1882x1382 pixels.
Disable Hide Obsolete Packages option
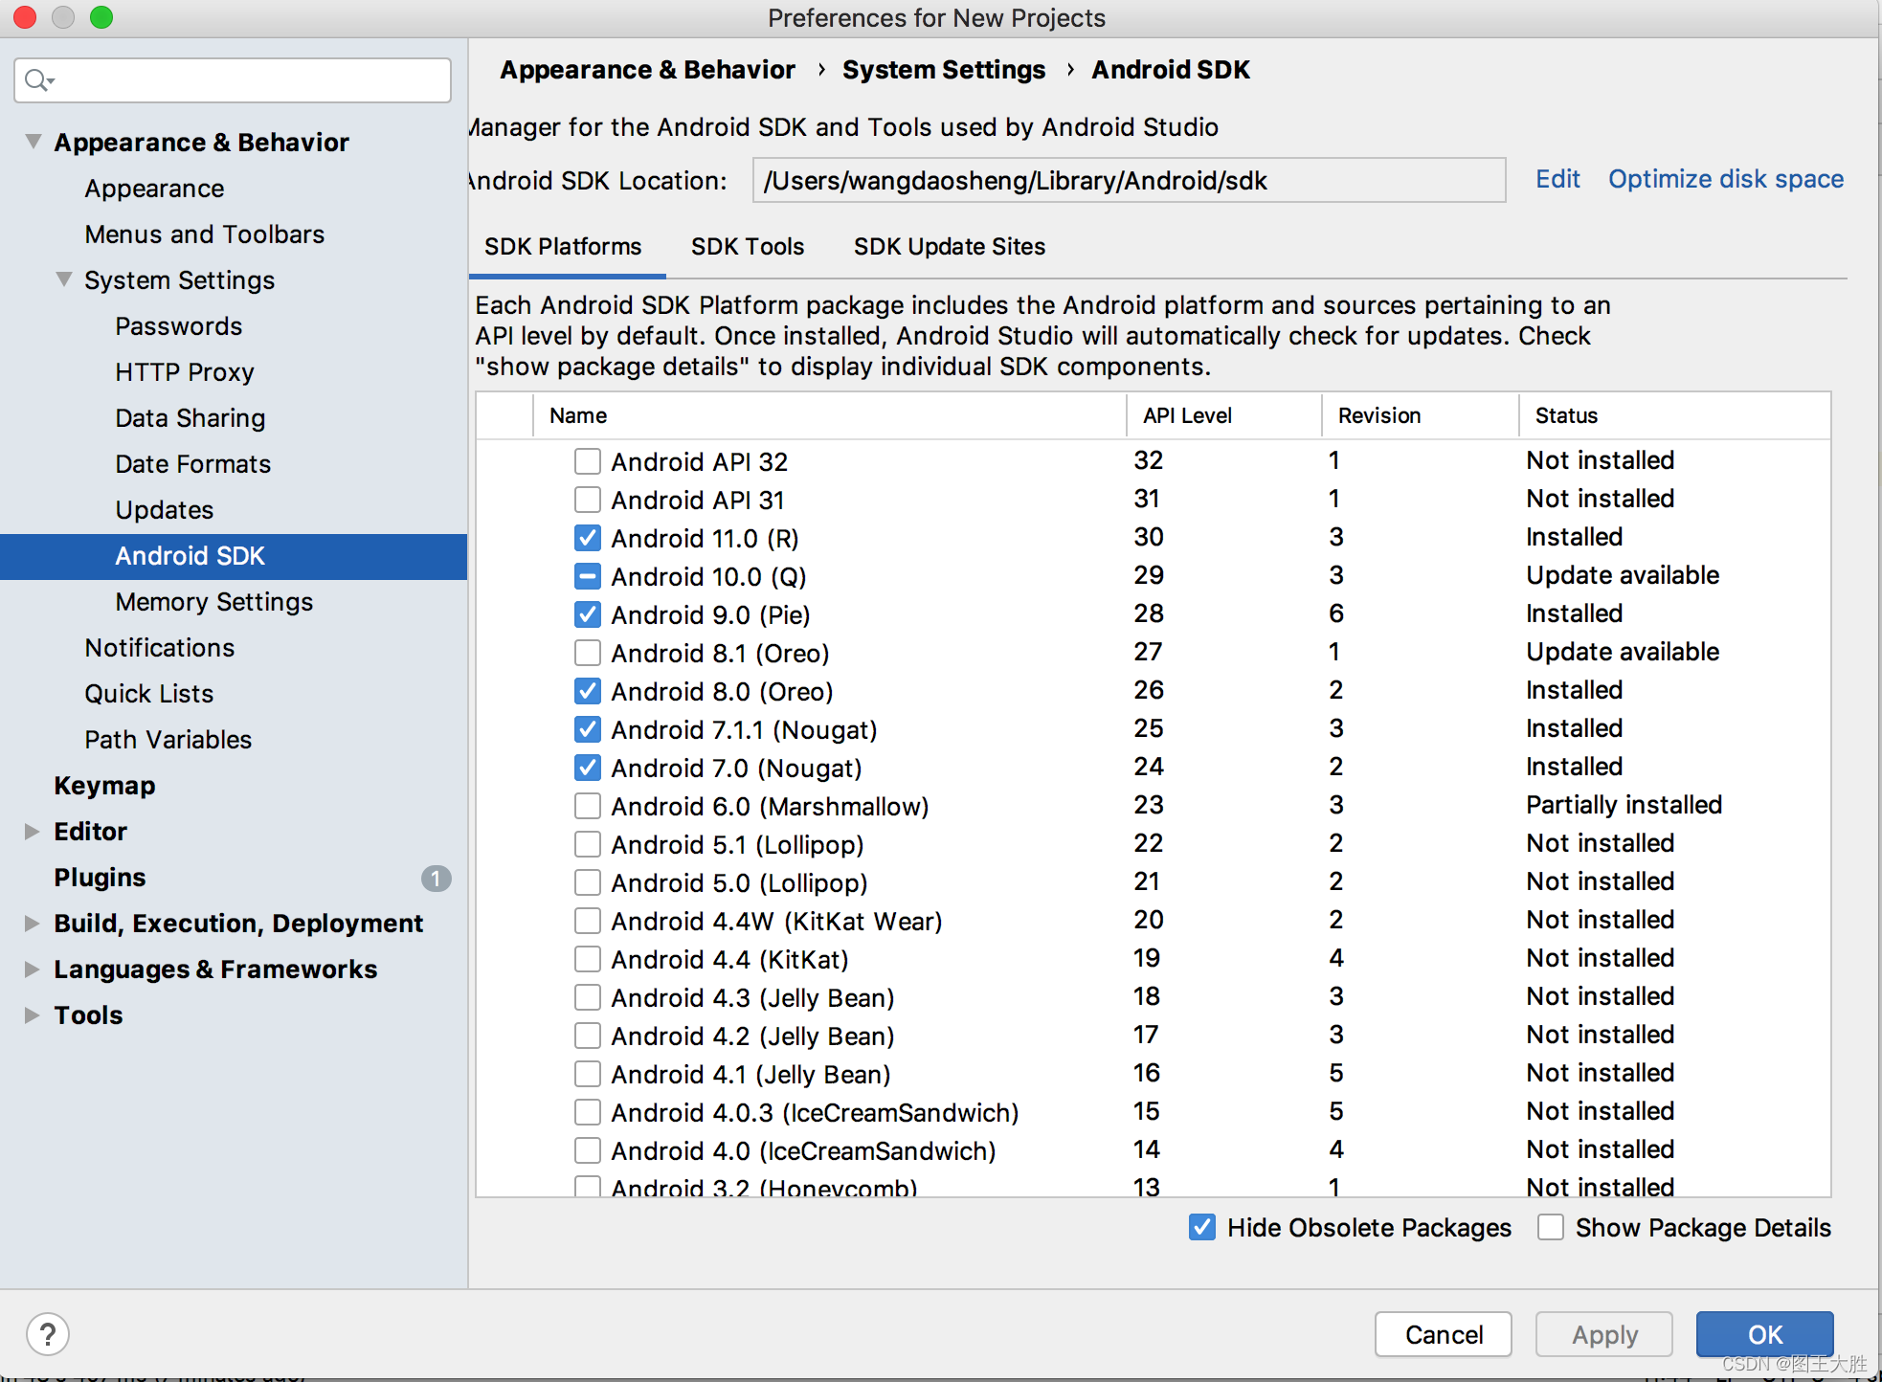pyautogui.click(x=1201, y=1227)
